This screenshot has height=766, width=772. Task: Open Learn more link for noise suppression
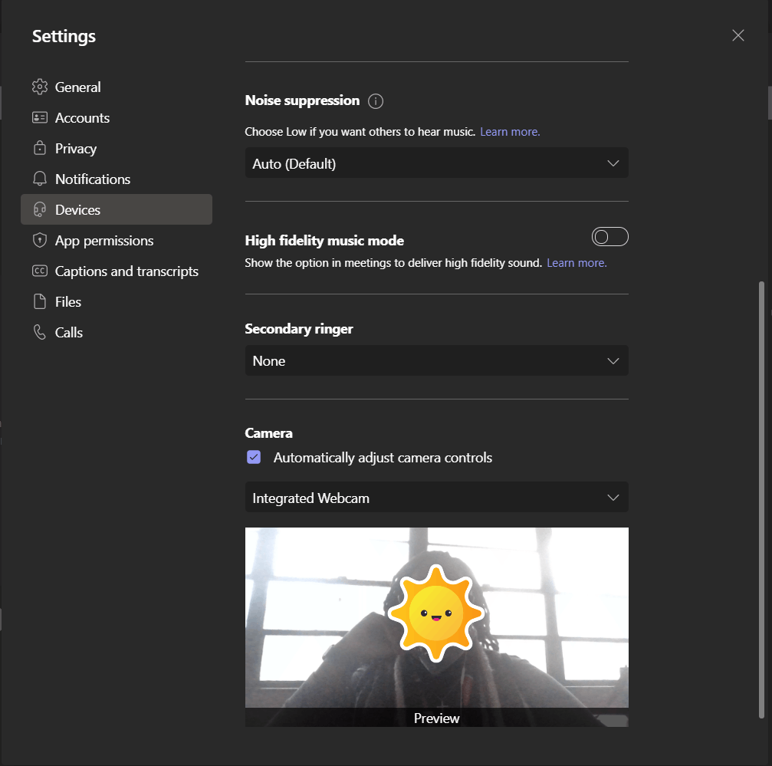(510, 132)
